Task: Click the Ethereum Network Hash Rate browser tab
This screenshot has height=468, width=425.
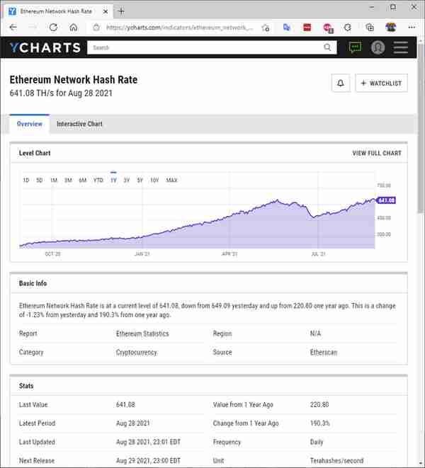Action: [56, 11]
